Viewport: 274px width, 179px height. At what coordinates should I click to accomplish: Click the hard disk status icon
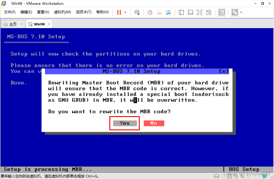point(216,176)
